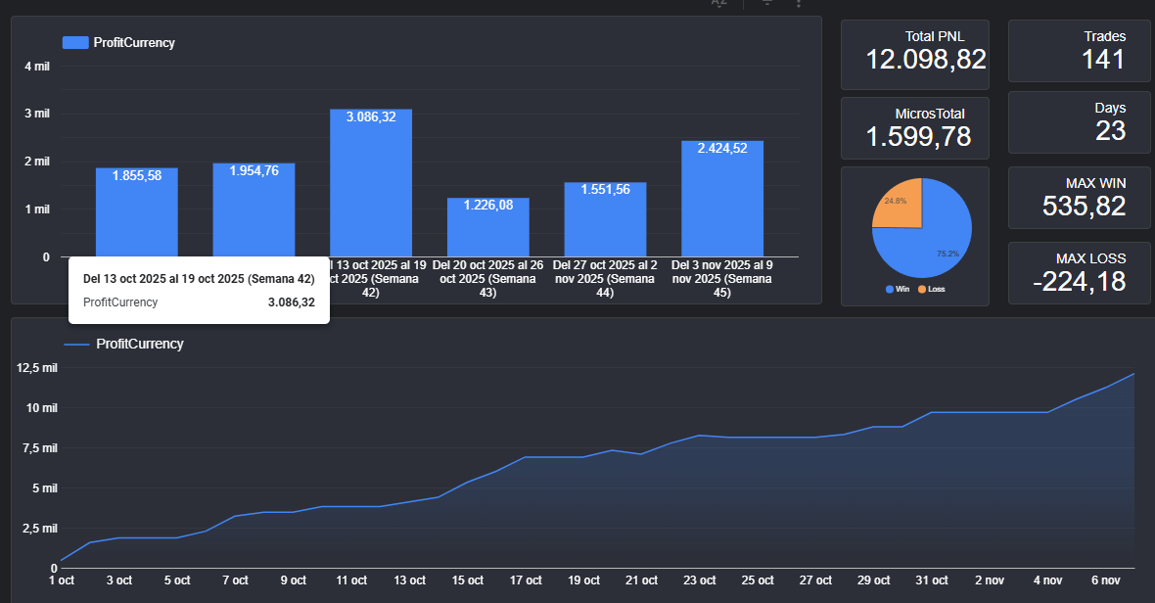
Task: Select the MAX WIN scorecard
Action: coord(1080,198)
